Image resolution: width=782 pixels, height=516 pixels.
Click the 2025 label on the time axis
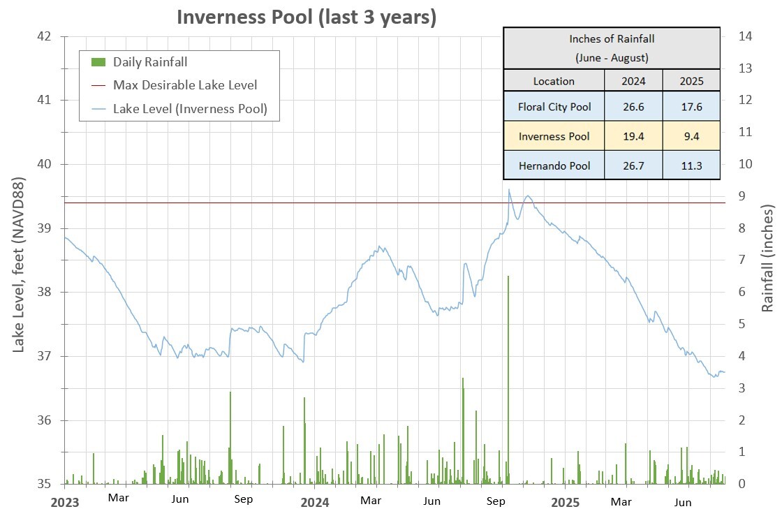565,502
